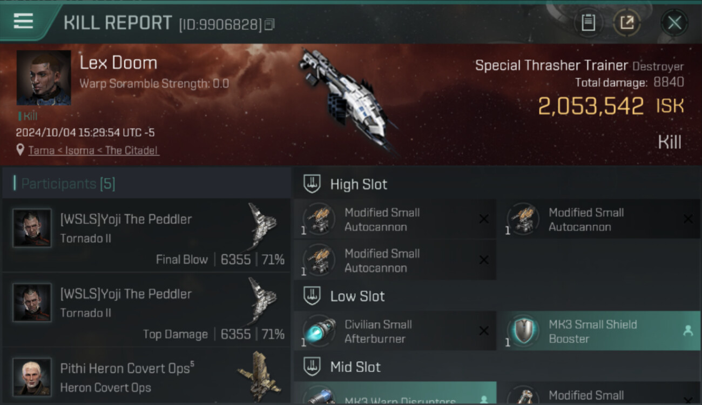This screenshot has height=405, width=702.
Task: Select Yoji The Peddler Top Damage entry
Action: coord(146,309)
